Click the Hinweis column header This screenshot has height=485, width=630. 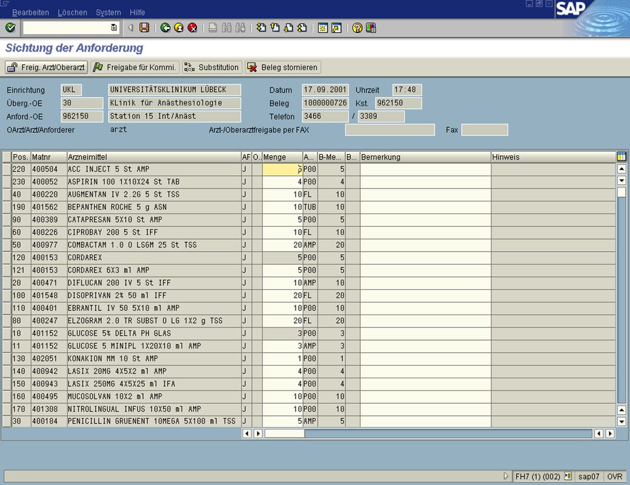[x=553, y=157]
